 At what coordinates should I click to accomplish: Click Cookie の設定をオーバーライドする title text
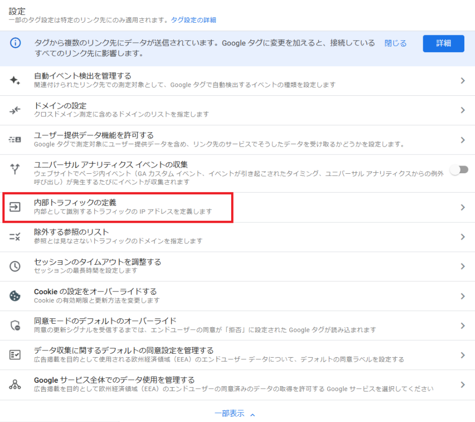(95, 291)
